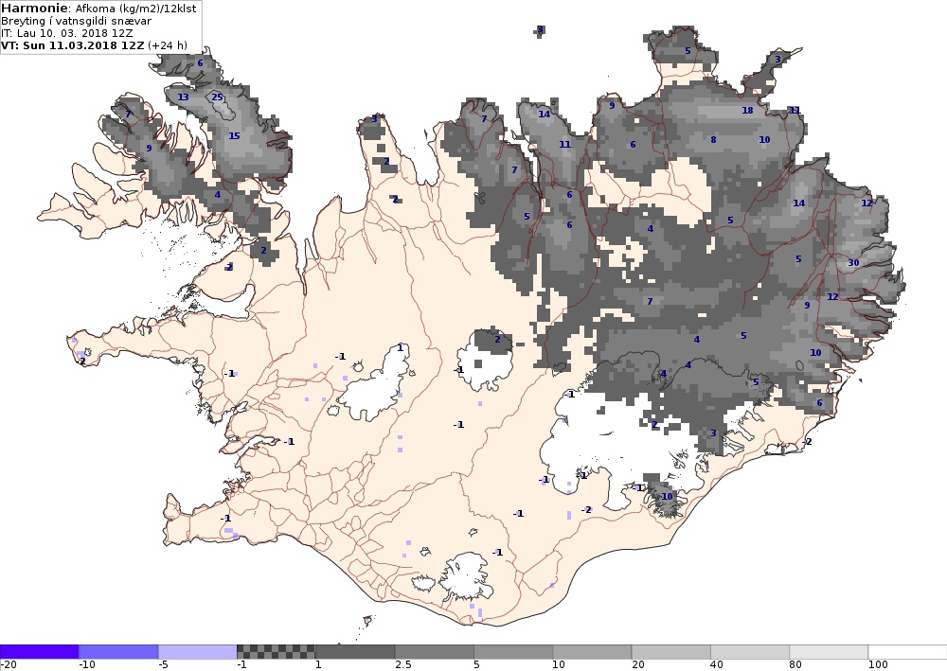Click the 'Breyting í vatnsgildi snævar' subtitle line

(76, 21)
